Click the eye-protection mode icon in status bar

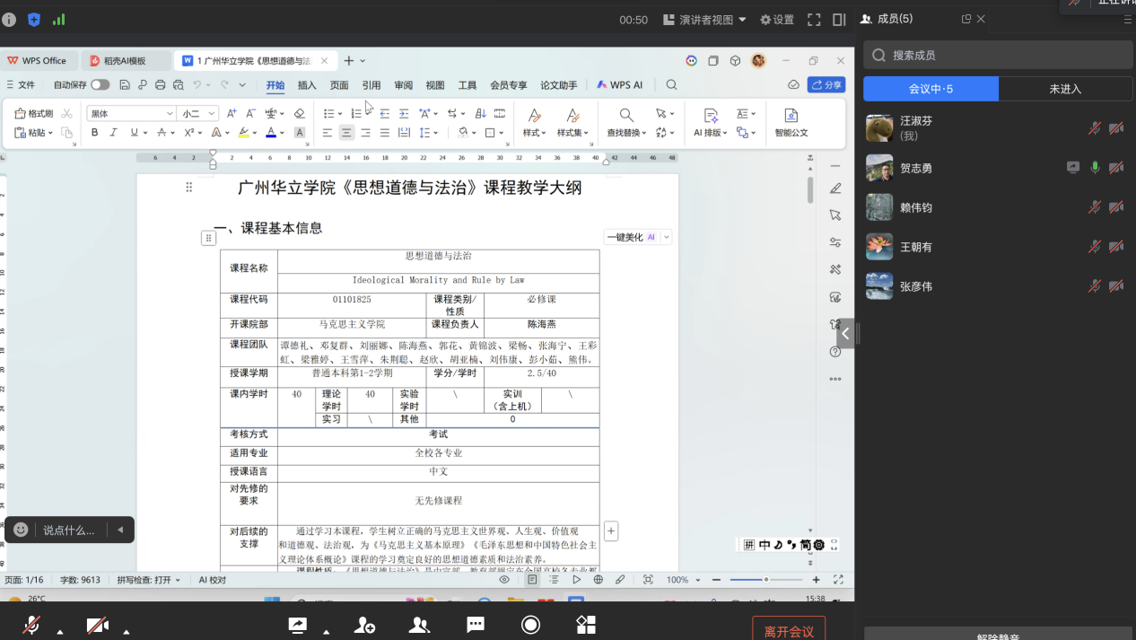(x=504, y=580)
